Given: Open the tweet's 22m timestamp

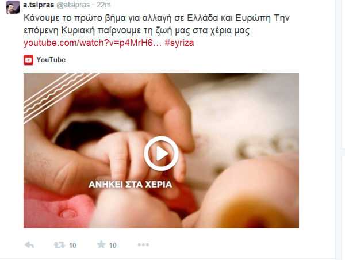Looking at the screenshot, I should (x=103, y=5).
